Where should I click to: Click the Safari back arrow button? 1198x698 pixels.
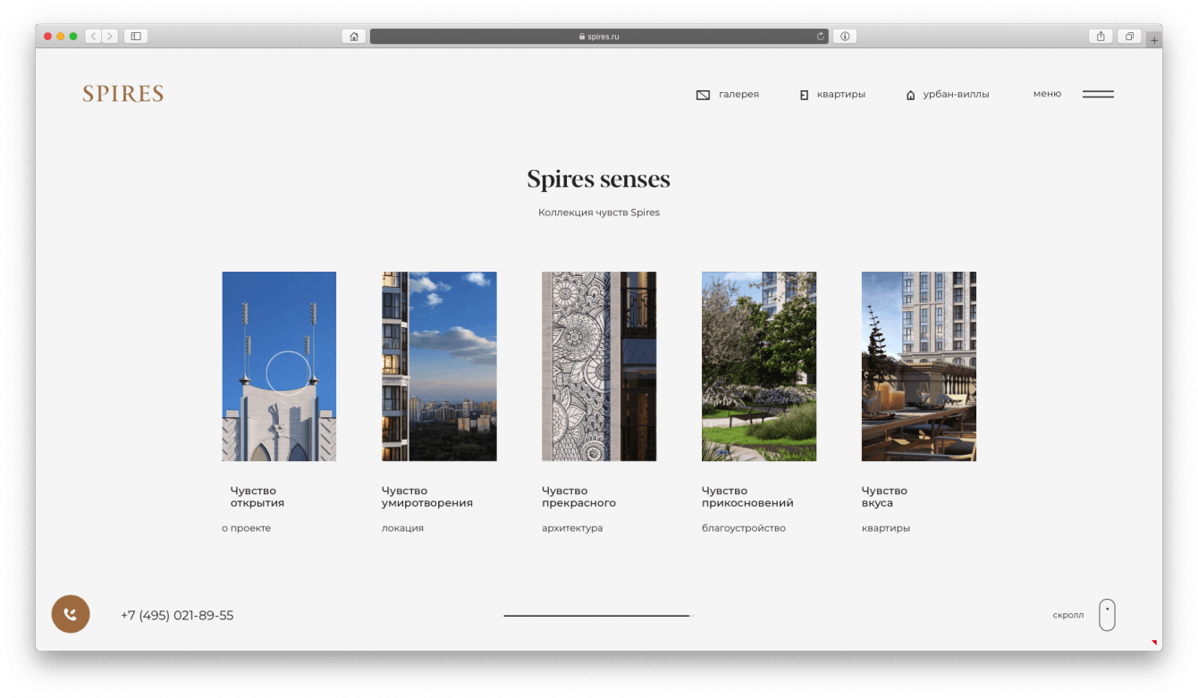click(x=93, y=37)
